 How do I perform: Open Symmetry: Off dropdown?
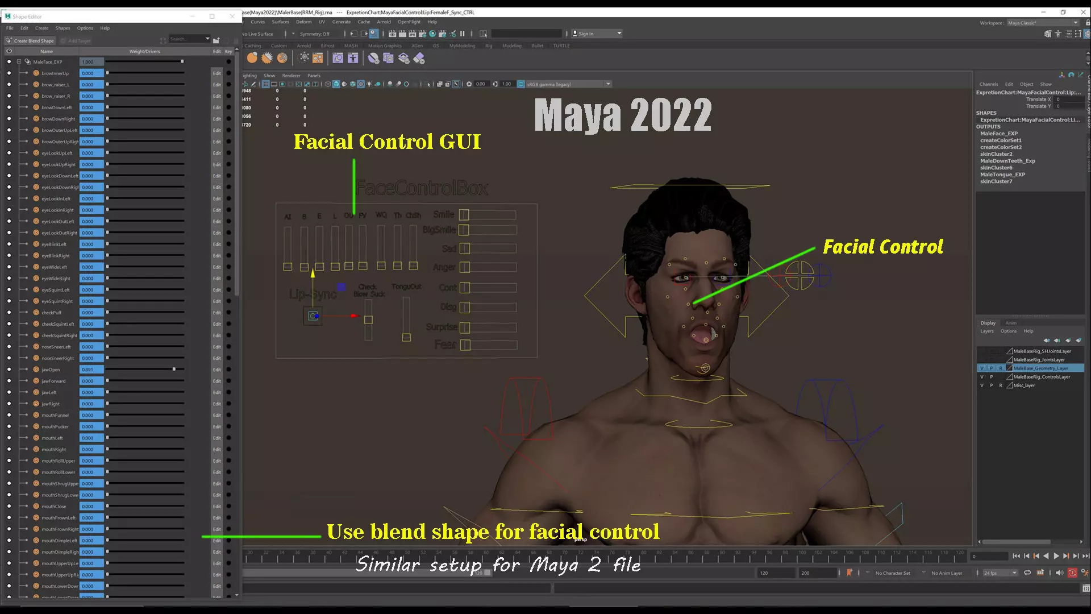314,34
